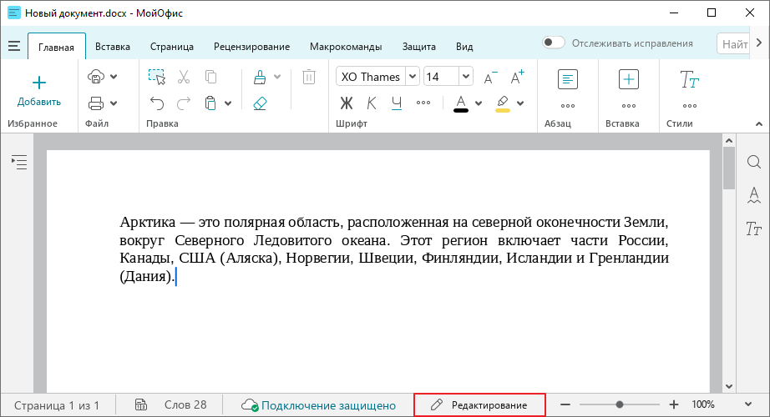Toggle Track changes switch

[x=554, y=43]
